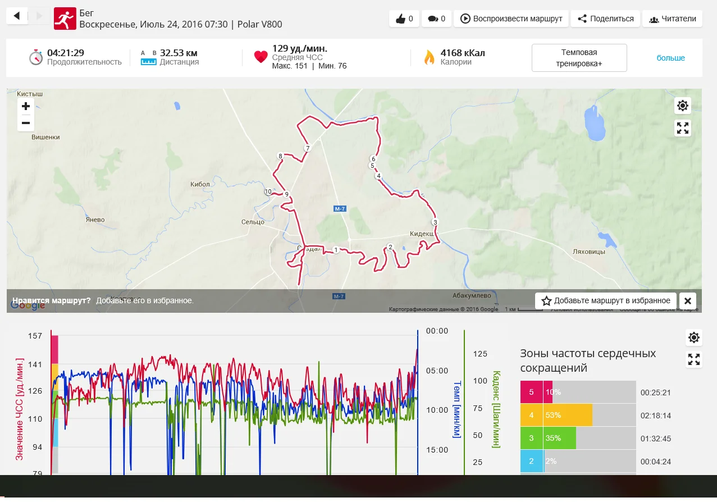
Task: Click the red running sport icon
Action: coord(65,19)
